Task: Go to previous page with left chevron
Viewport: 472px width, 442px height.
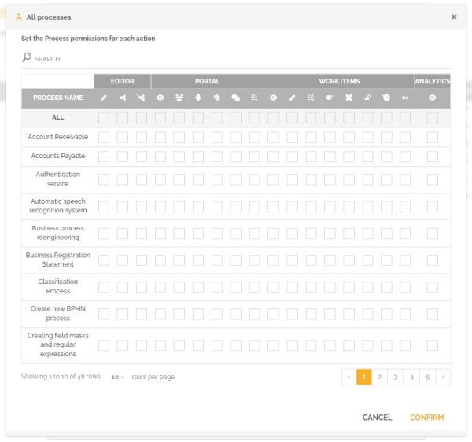Action: pos(348,377)
